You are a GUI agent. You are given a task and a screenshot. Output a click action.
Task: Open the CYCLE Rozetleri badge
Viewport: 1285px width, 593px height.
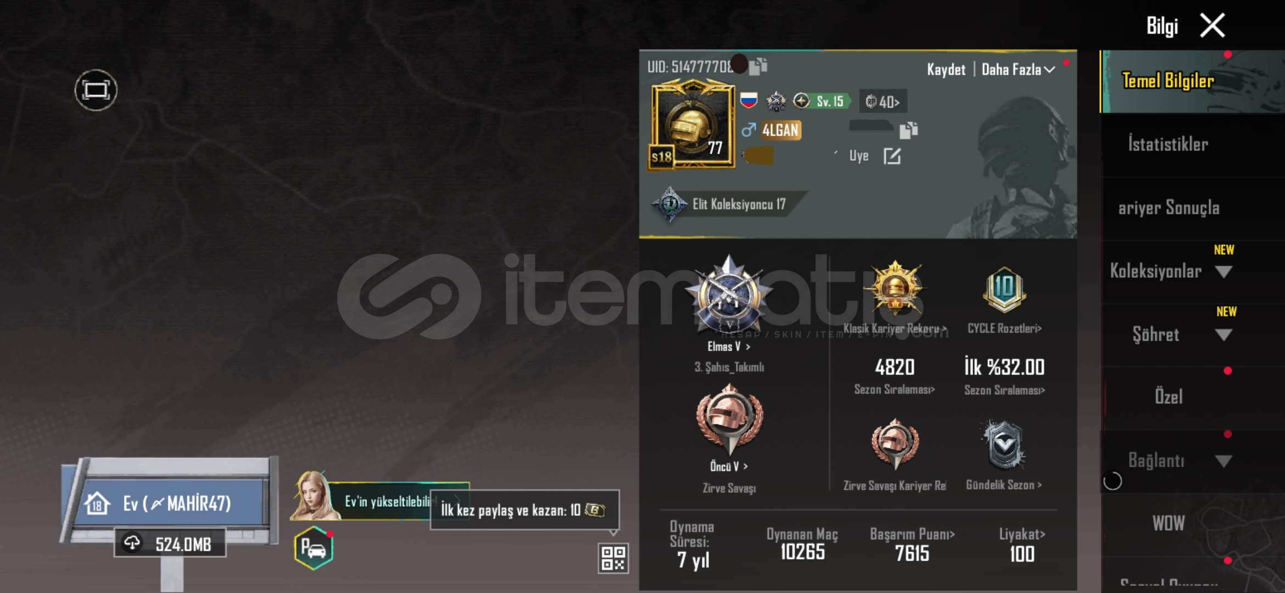(x=1004, y=297)
